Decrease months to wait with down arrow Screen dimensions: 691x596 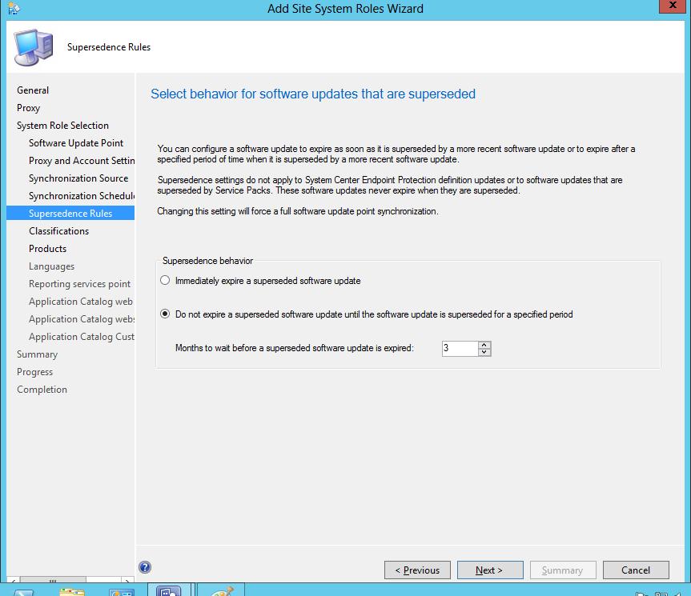[484, 352]
